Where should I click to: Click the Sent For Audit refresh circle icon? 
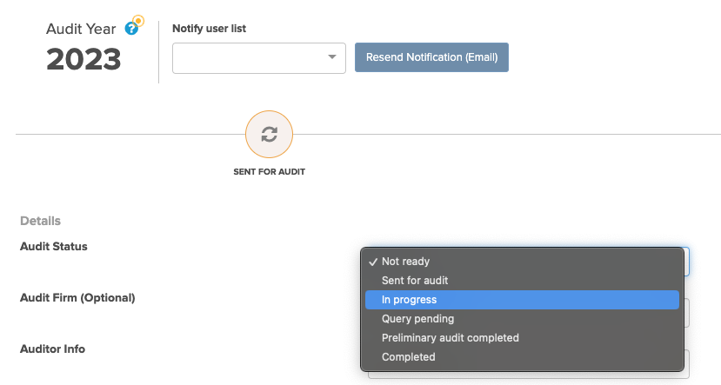(x=269, y=134)
